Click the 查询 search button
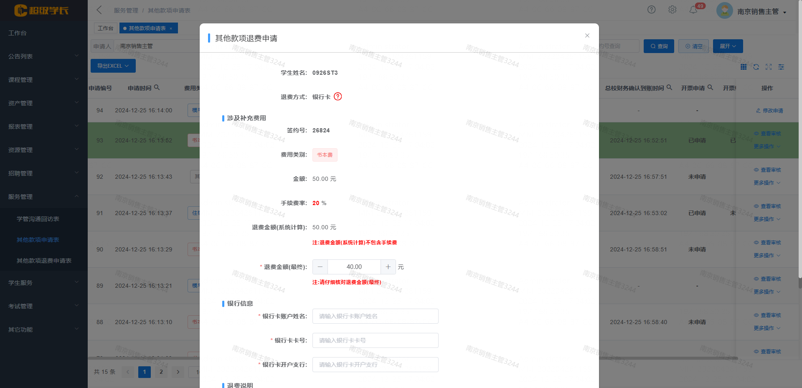This screenshot has height=388, width=802. tap(659, 46)
